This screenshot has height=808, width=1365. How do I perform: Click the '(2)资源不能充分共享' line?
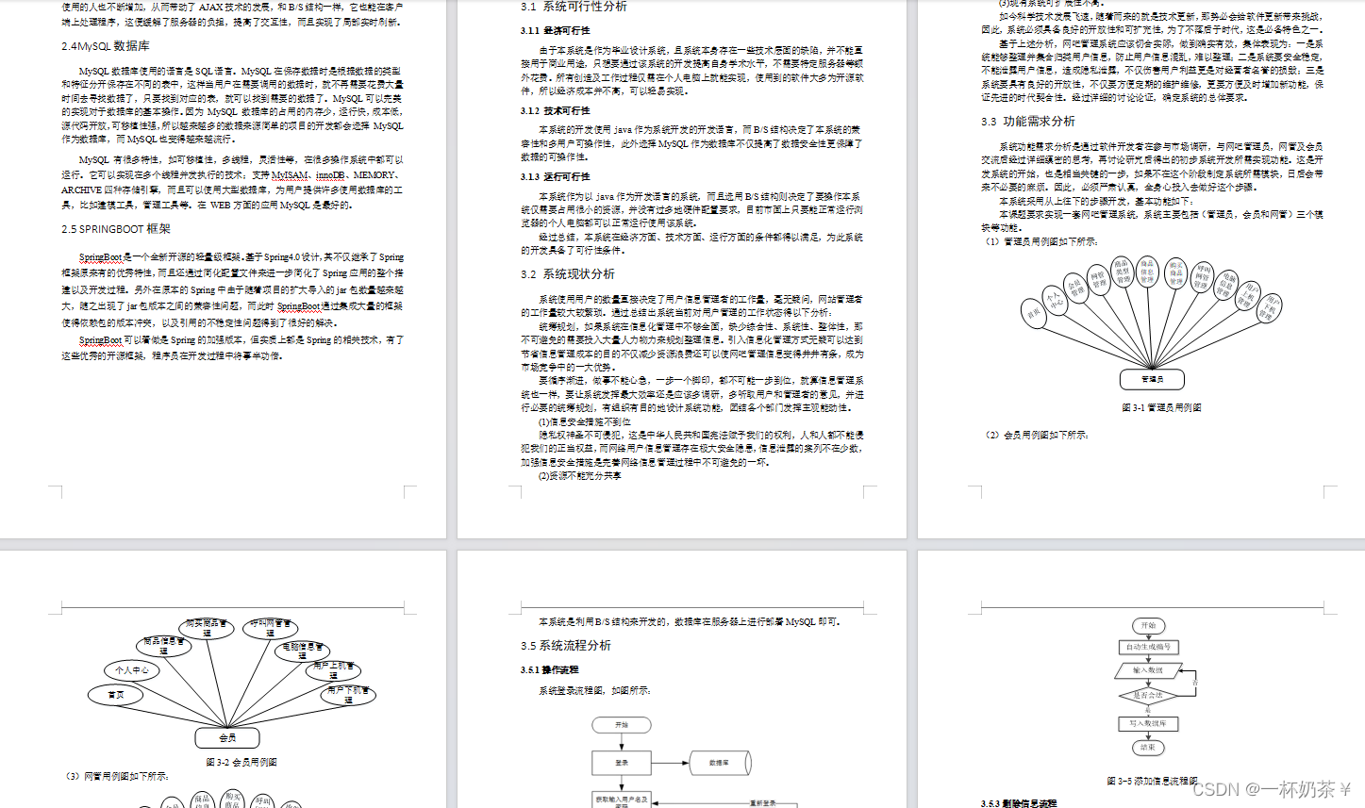pos(580,476)
